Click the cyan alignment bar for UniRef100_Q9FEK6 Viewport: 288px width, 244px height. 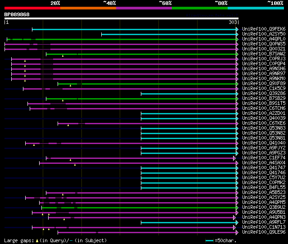[x=134, y=29]
